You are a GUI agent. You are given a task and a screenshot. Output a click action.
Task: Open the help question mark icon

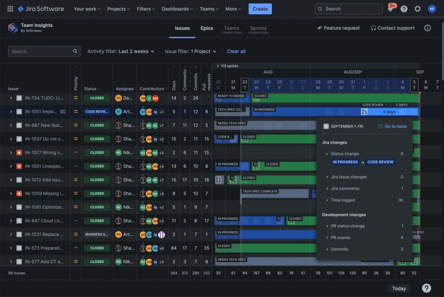(404, 9)
